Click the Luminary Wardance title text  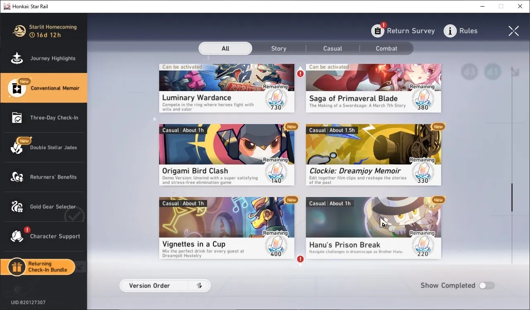[196, 98]
